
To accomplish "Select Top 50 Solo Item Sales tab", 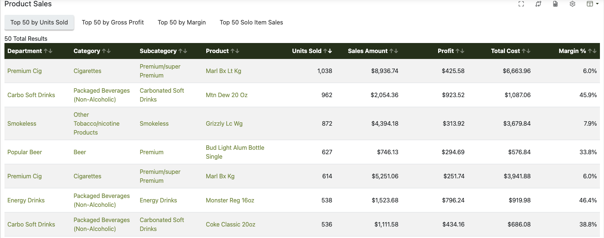I will (x=251, y=23).
